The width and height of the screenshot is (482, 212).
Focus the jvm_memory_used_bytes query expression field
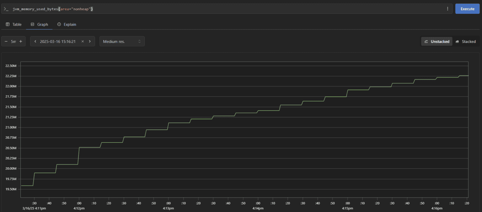point(220,9)
